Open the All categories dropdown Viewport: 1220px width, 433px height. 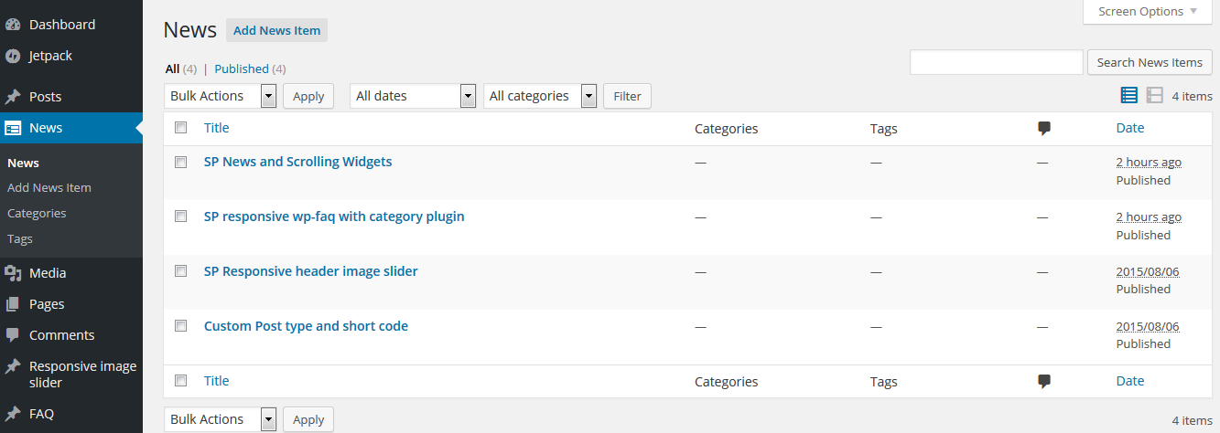click(540, 96)
